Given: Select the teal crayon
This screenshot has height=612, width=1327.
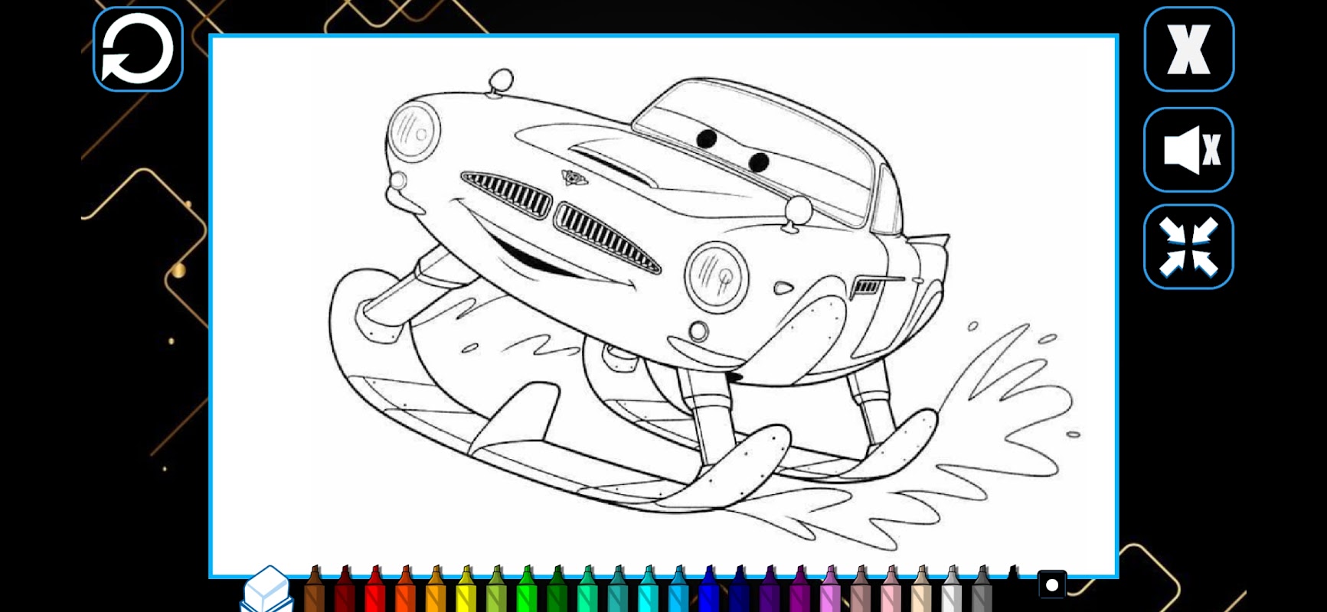Looking at the screenshot, I should (618, 590).
